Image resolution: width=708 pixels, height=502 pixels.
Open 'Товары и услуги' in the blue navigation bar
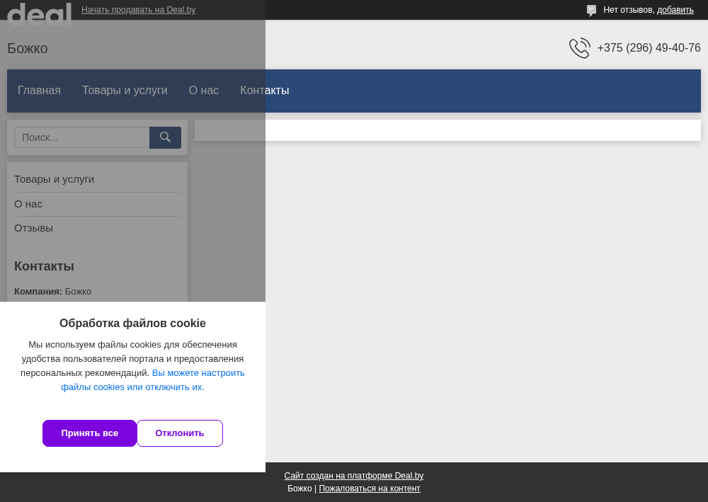(x=125, y=91)
